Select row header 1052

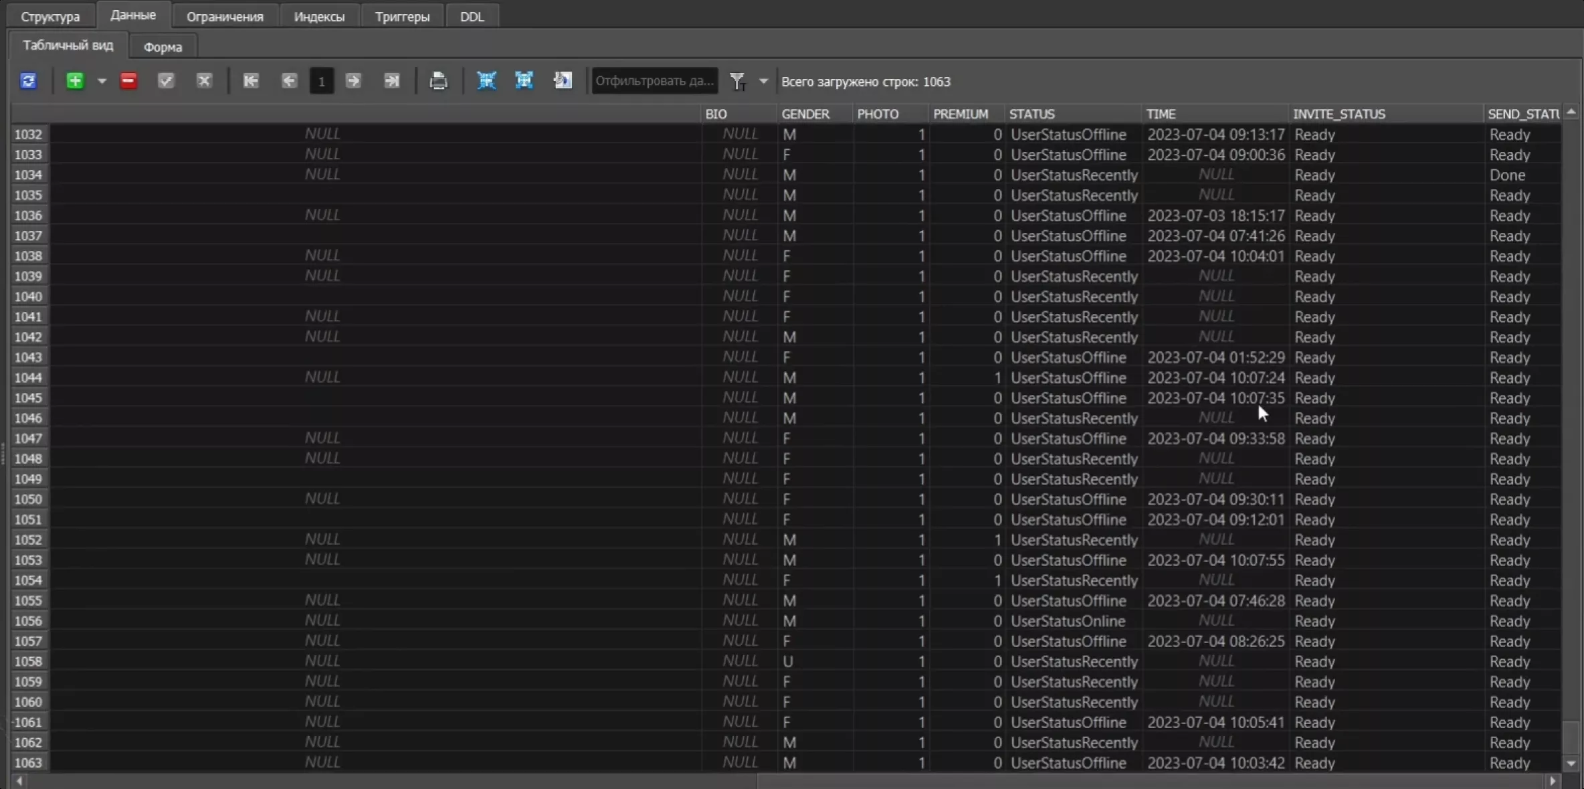click(29, 539)
